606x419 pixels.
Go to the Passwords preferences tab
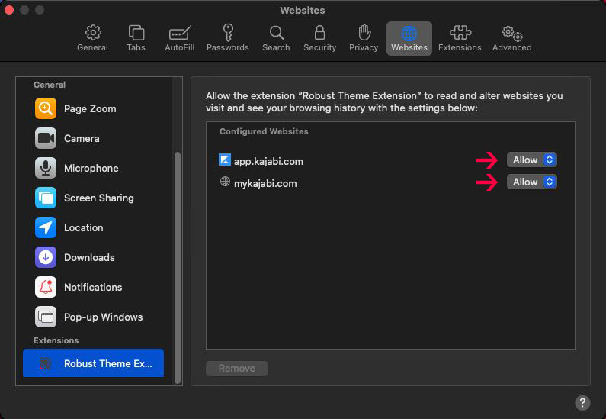228,38
